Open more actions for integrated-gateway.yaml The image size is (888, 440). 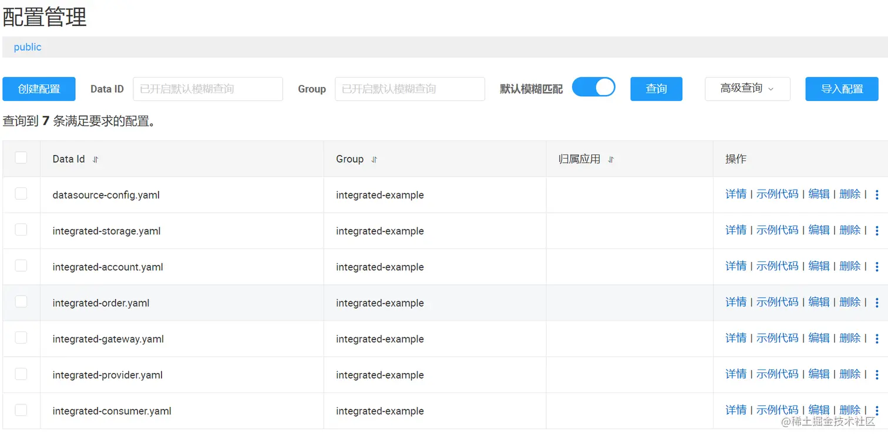tap(877, 339)
